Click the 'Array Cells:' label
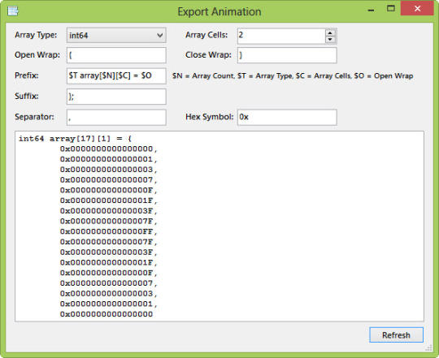This screenshot has width=439, height=358. pyautogui.click(x=206, y=35)
